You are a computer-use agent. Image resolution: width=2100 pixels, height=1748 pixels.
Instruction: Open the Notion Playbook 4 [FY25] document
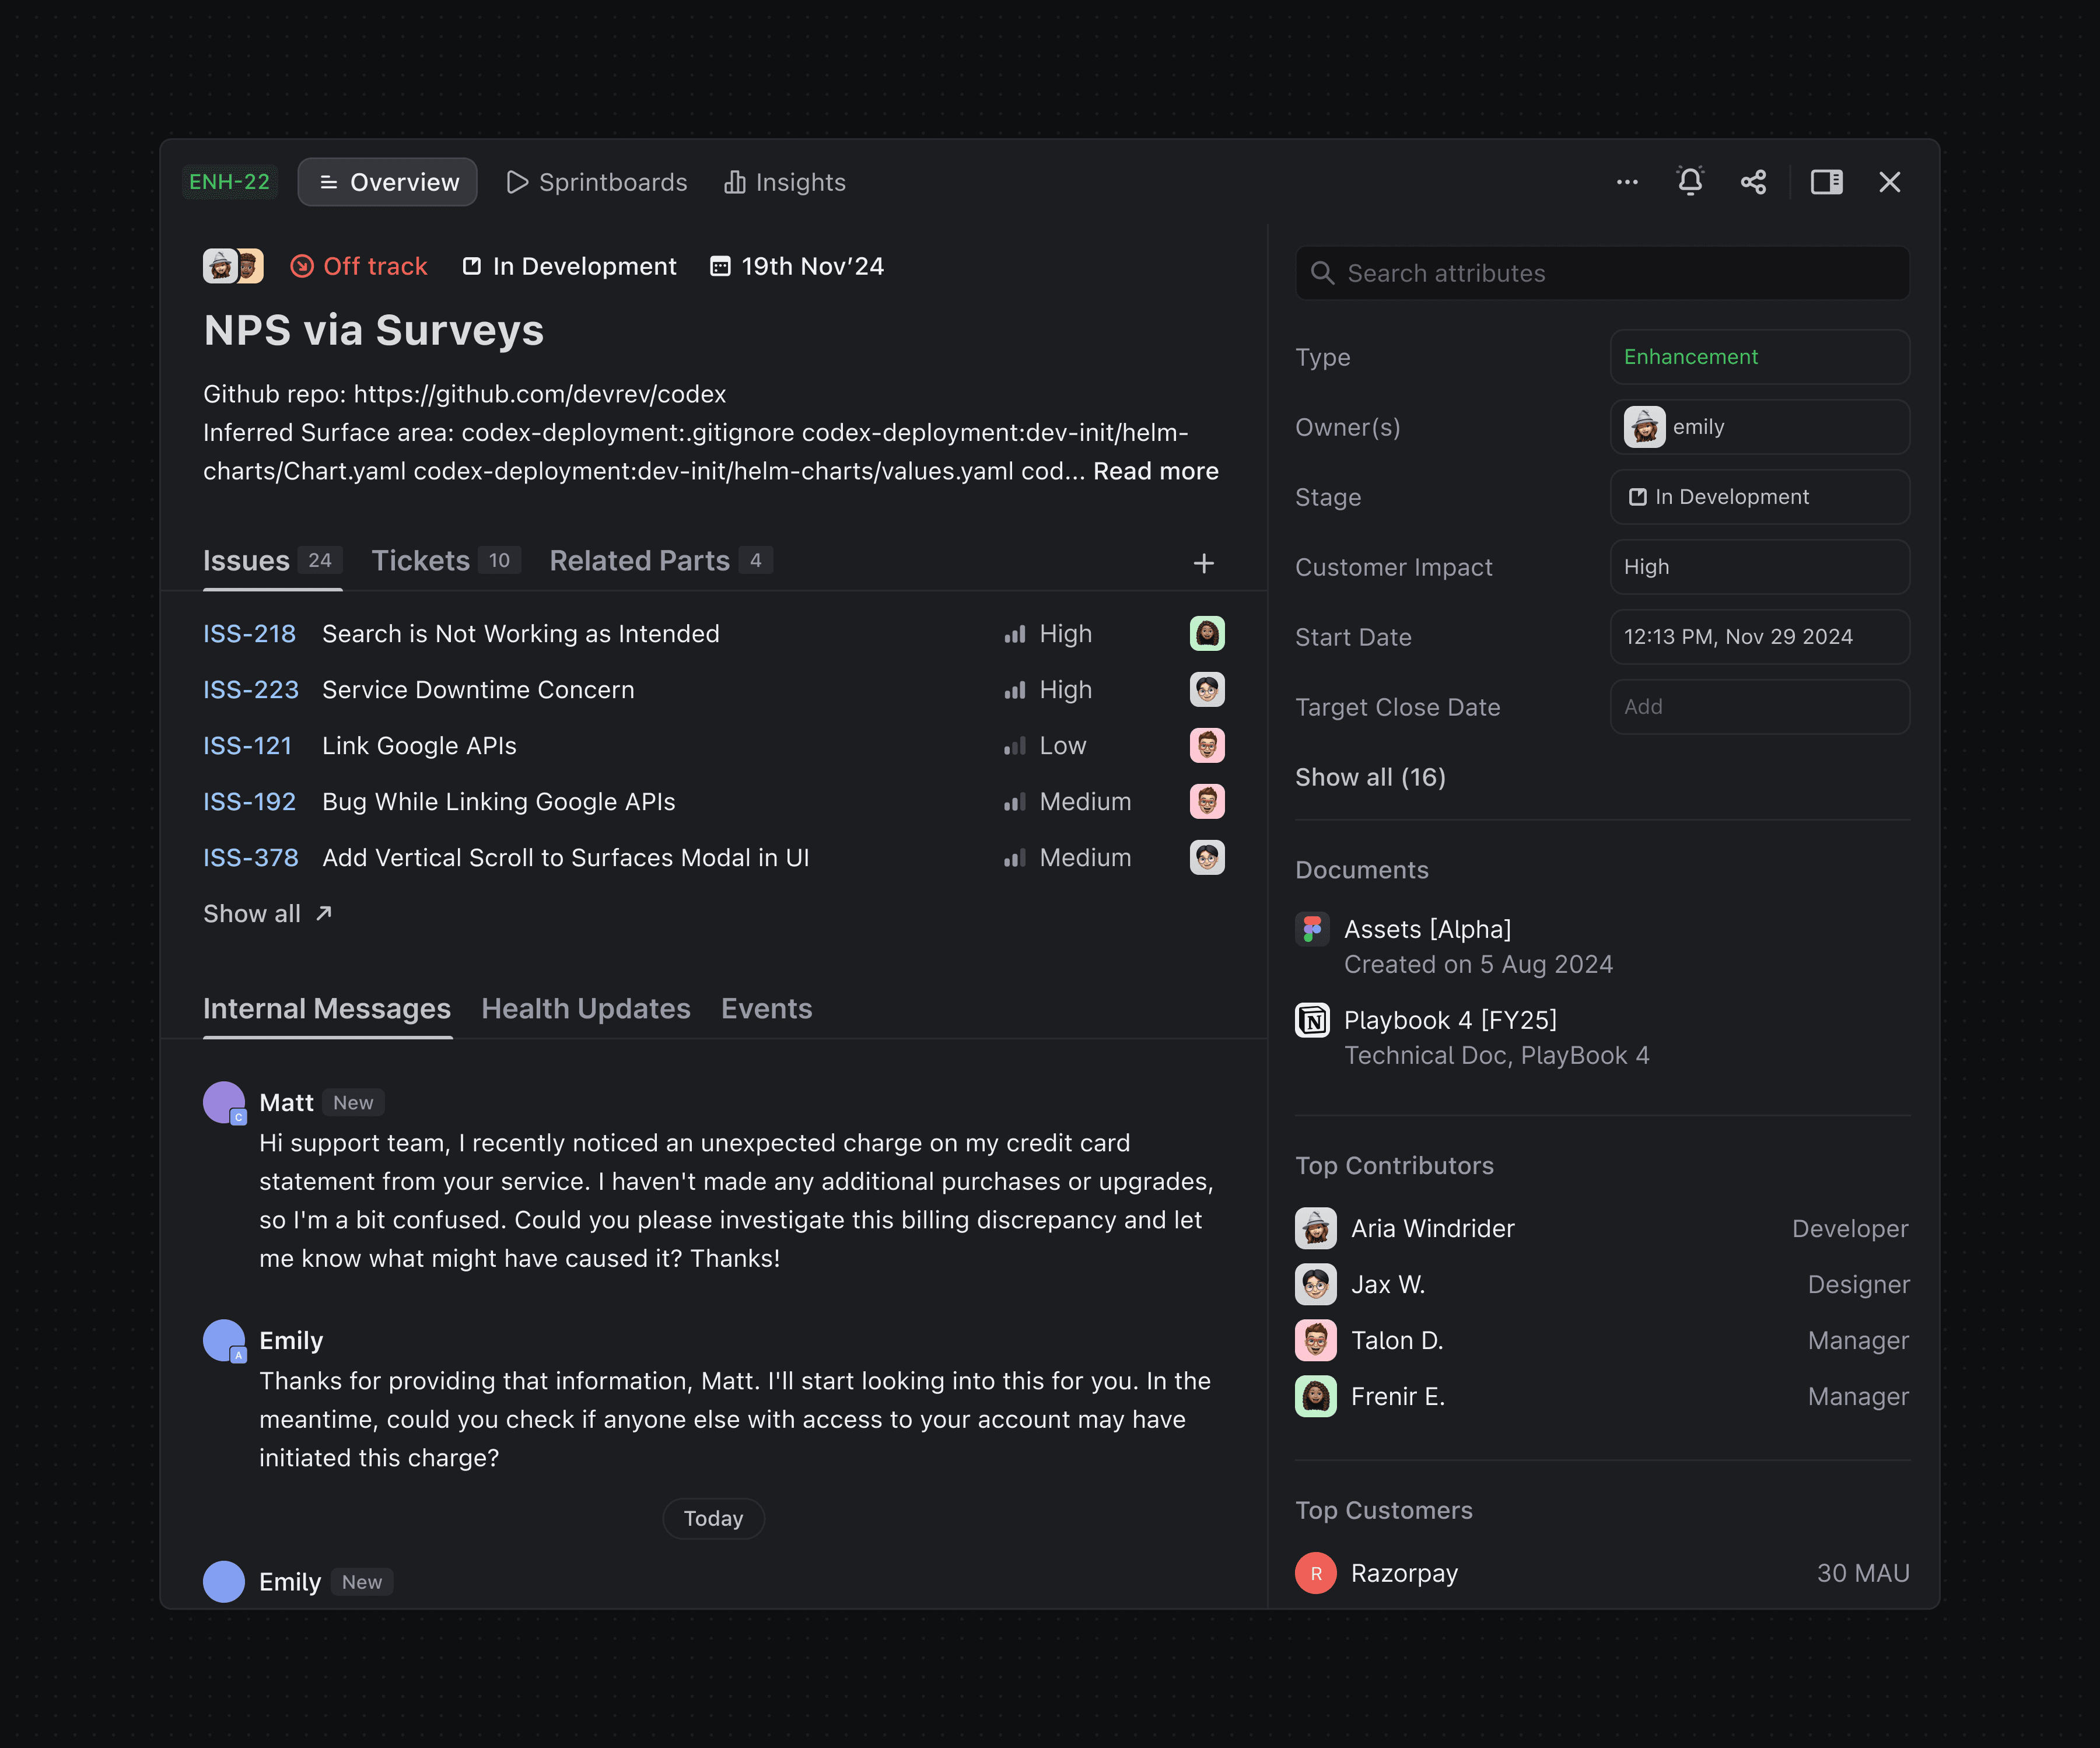(1449, 1020)
